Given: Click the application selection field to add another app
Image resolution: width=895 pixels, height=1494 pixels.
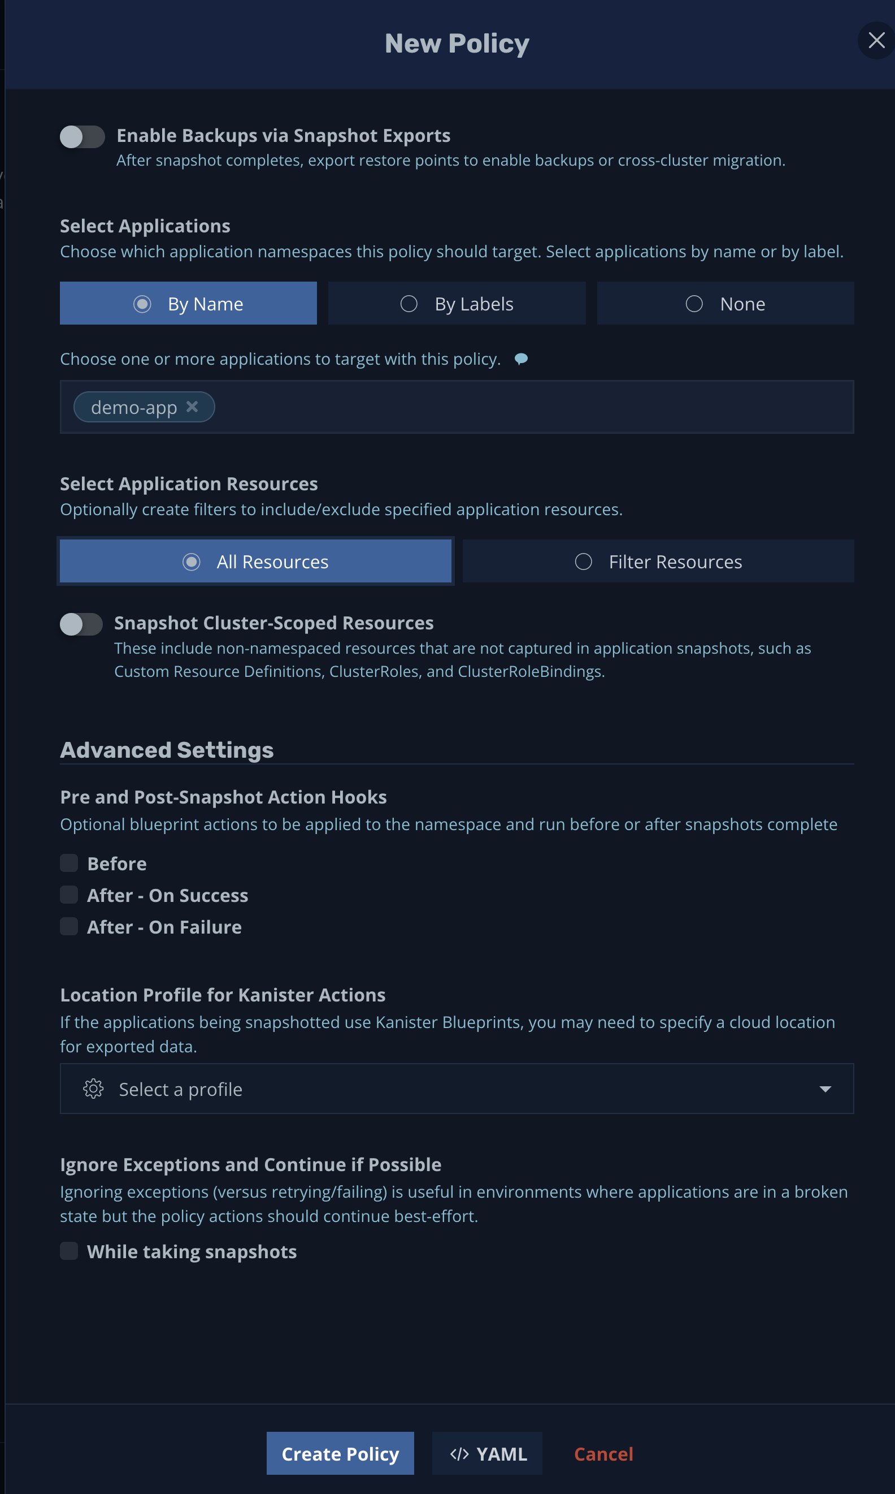Looking at the screenshot, I should [483, 407].
